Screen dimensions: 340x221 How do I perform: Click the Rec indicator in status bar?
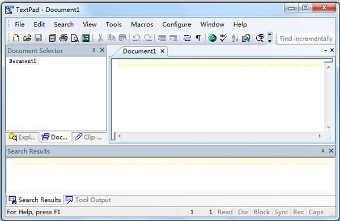[x=299, y=212]
